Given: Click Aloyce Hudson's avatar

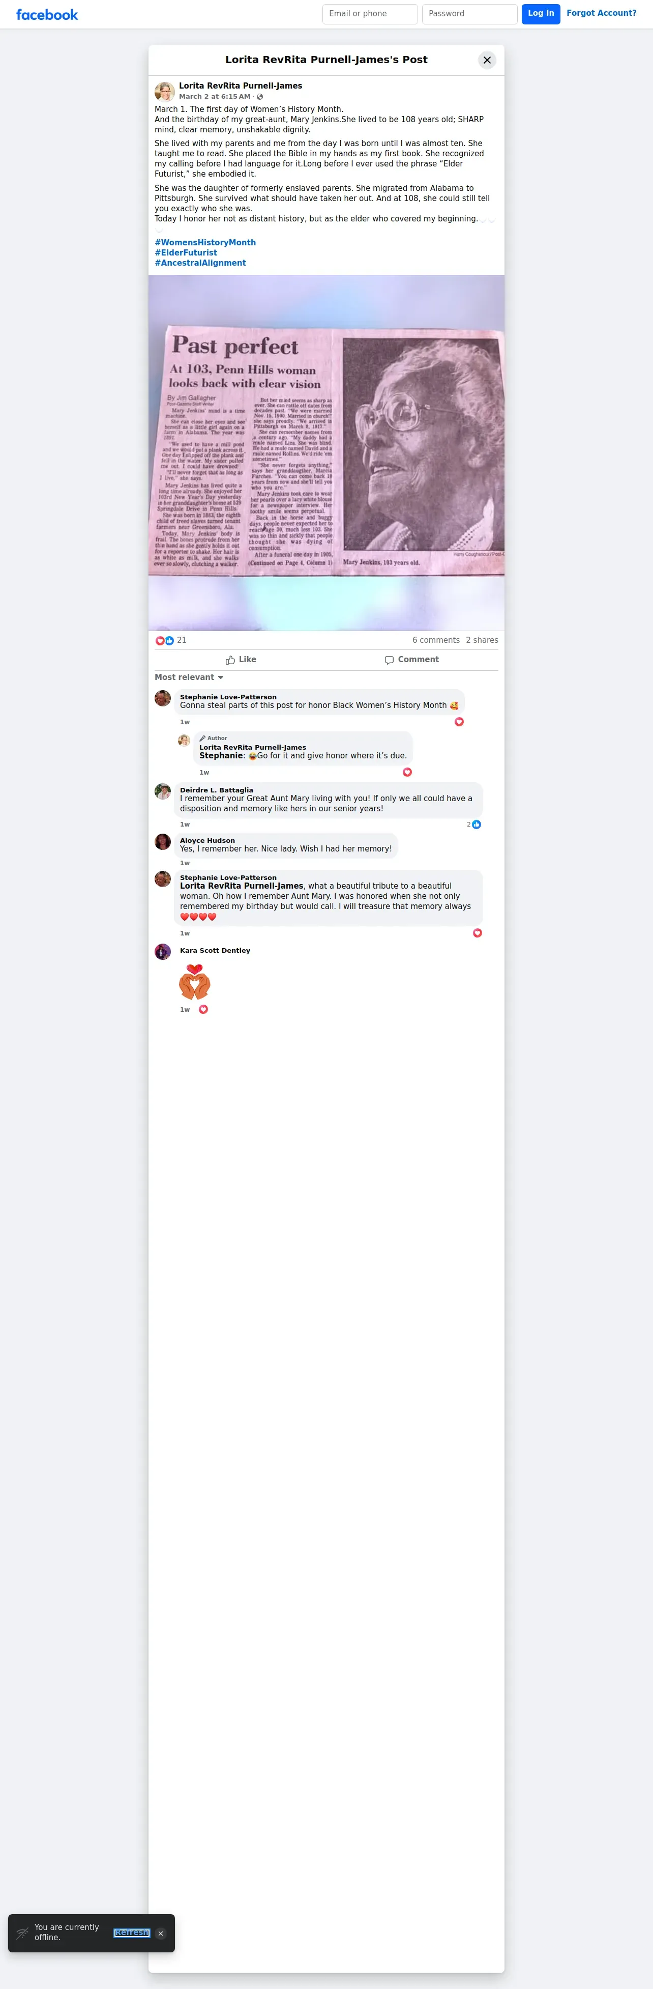Looking at the screenshot, I should coord(163,842).
